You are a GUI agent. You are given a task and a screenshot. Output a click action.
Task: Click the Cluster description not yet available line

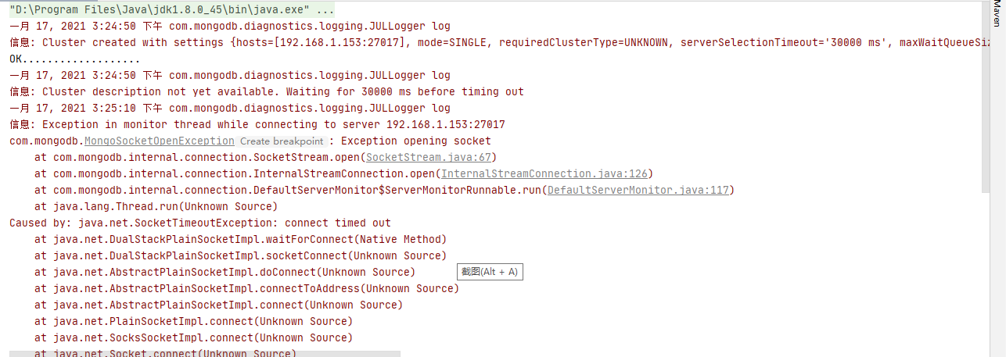267,91
